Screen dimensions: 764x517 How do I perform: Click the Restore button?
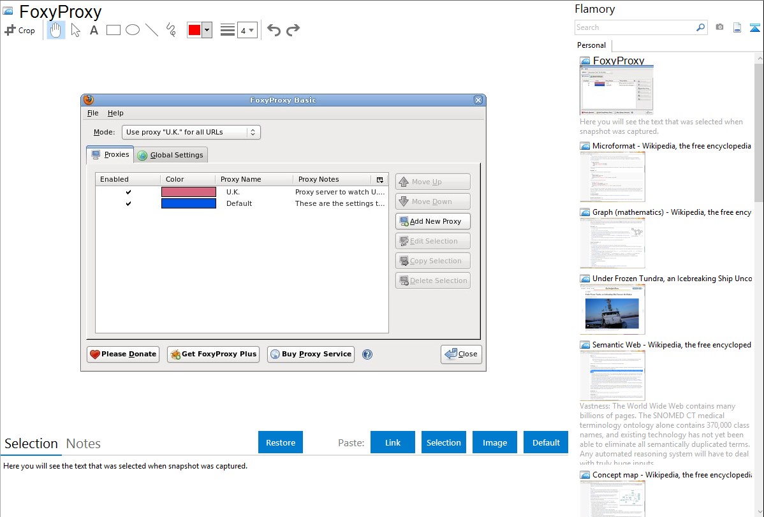(281, 442)
